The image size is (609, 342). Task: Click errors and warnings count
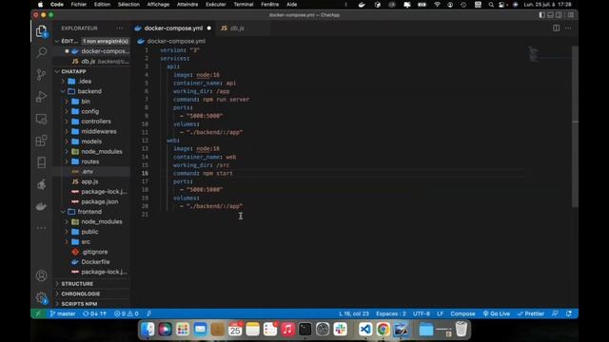point(127,313)
